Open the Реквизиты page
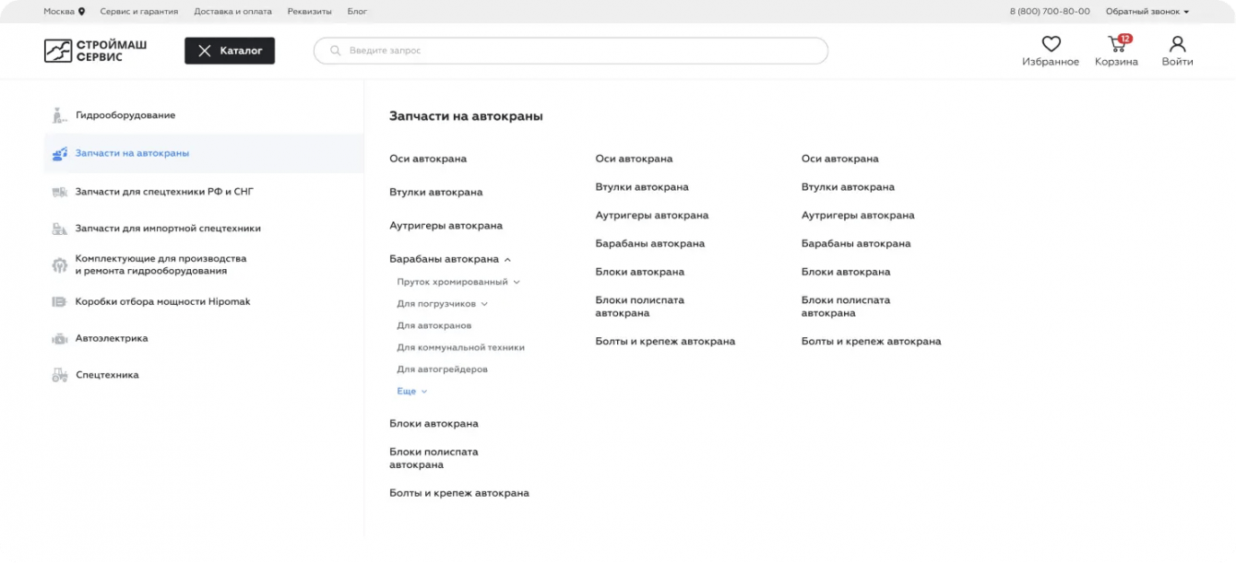Image resolution: width=1236 pixels, height=563 pixels. [x=309, y=12]
